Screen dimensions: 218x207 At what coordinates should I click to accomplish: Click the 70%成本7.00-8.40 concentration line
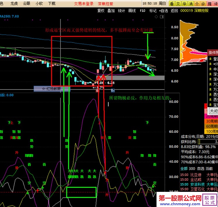click(x=199, y=162)
